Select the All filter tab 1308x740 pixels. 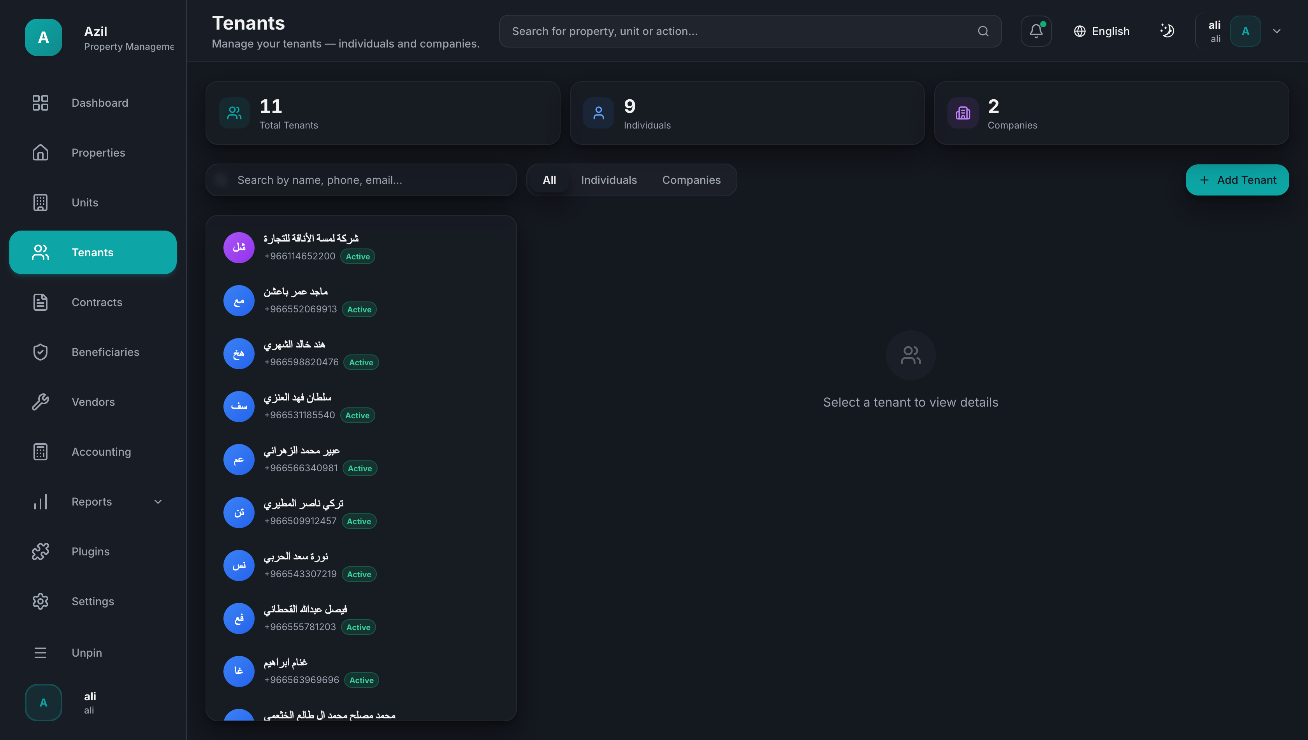click(x=549, y=180)
